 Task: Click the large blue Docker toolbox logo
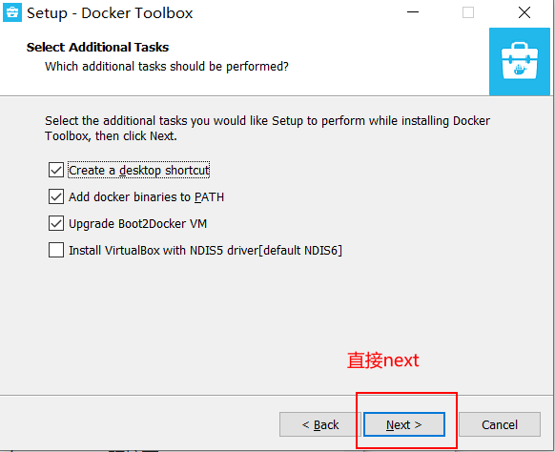[x=520, y=62]
